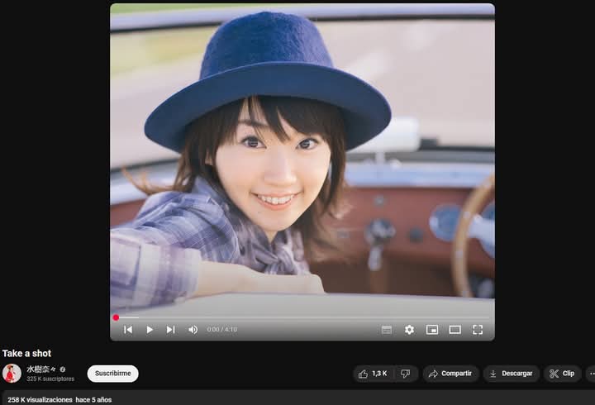The image size is (595, 405).
Task: Click the red video progress bar
Action: pyautogui.click(x=302, y=317)
